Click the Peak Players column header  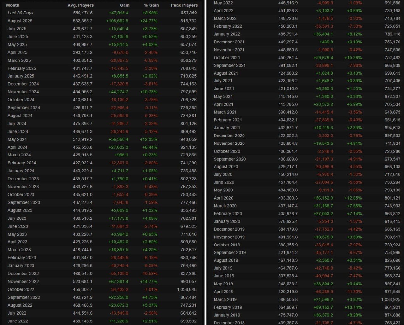[x=184, y=5]
